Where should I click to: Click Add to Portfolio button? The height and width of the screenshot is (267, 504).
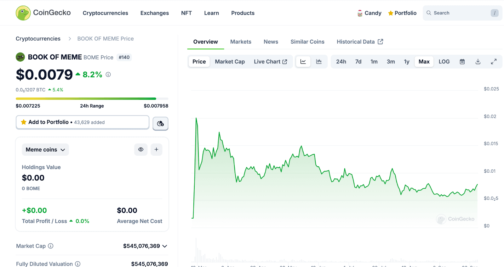pos(83,122)
